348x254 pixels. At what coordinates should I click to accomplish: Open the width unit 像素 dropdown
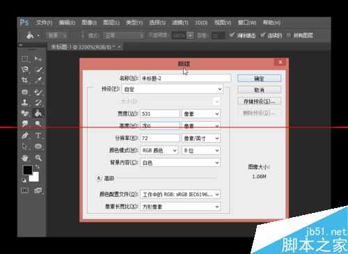[x=201, y=113]
